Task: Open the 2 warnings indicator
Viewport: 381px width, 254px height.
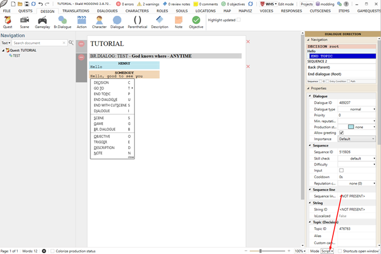Action: coord(148,4)
